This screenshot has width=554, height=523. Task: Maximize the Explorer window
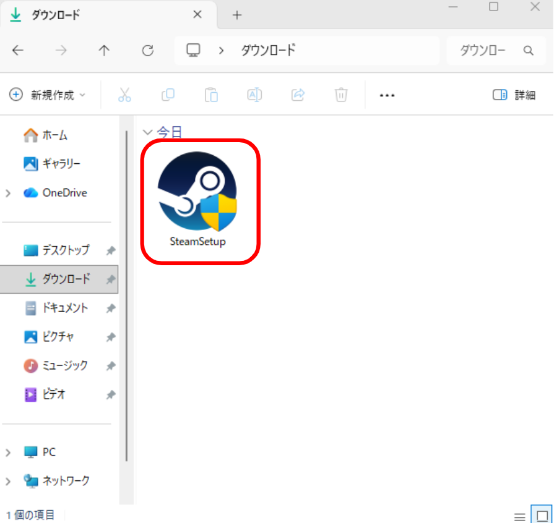pyautogui.click(x=493, y=6)
